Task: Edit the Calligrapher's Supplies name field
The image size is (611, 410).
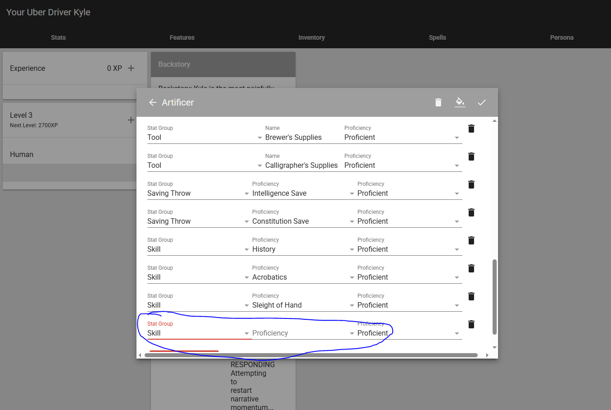Action: (x=303, y=166)
